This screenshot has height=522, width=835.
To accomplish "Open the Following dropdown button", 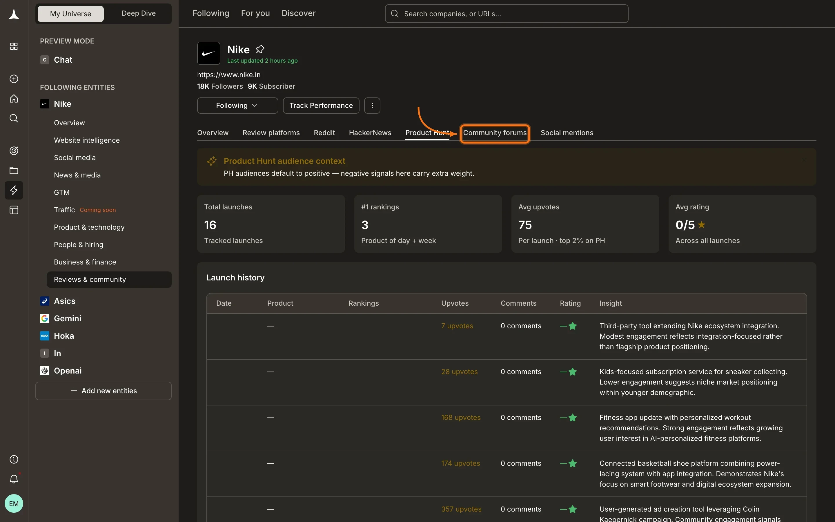I will pos(238,106).
